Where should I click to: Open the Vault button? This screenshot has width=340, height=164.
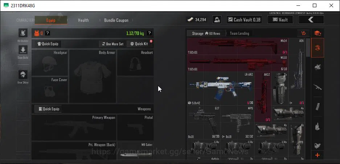click(280, 20)
